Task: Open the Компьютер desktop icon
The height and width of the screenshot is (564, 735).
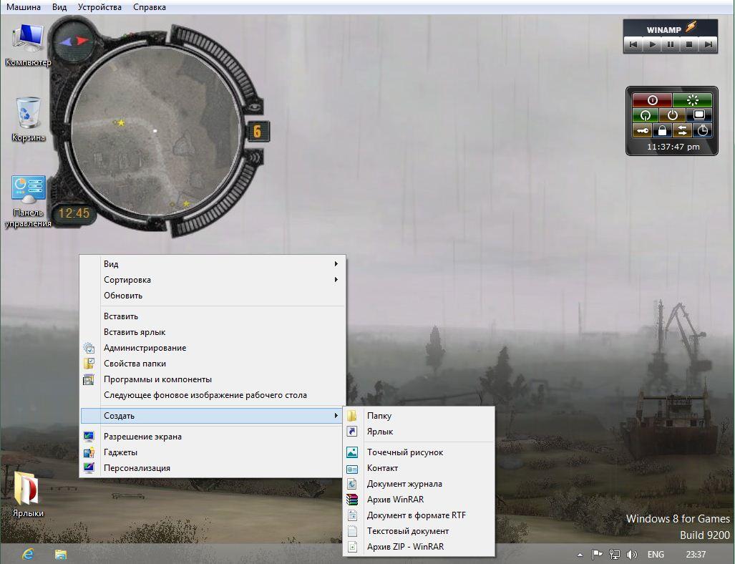Action: 28,44
